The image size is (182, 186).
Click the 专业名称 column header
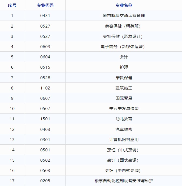pyautogui.click(x=124, y=5)
